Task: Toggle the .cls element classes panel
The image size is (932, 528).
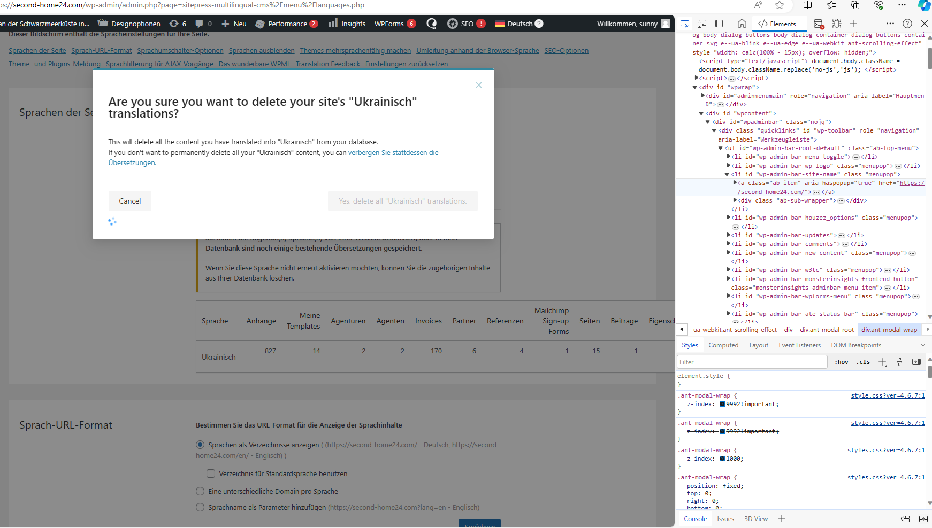Action: pos(863,362)
